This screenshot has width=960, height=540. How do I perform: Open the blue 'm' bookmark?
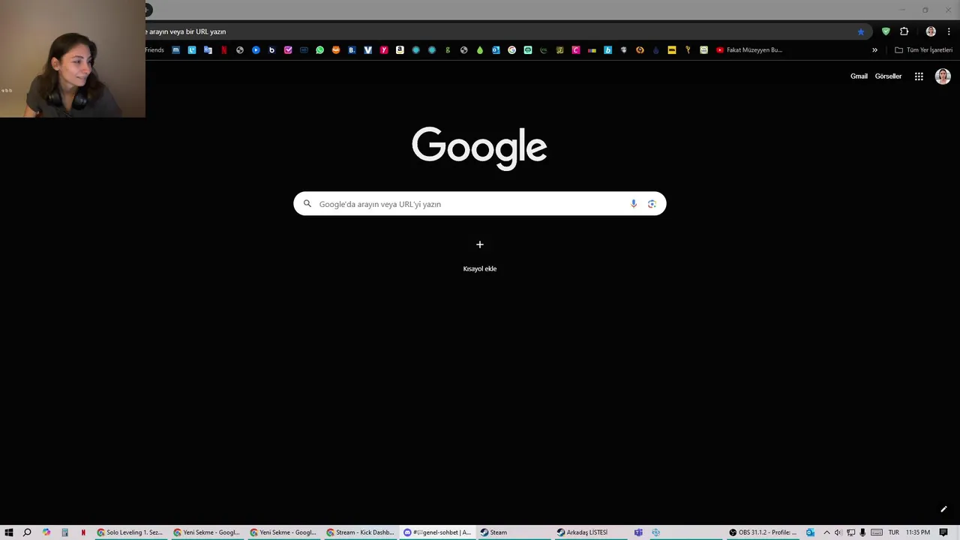coord(175,50)
